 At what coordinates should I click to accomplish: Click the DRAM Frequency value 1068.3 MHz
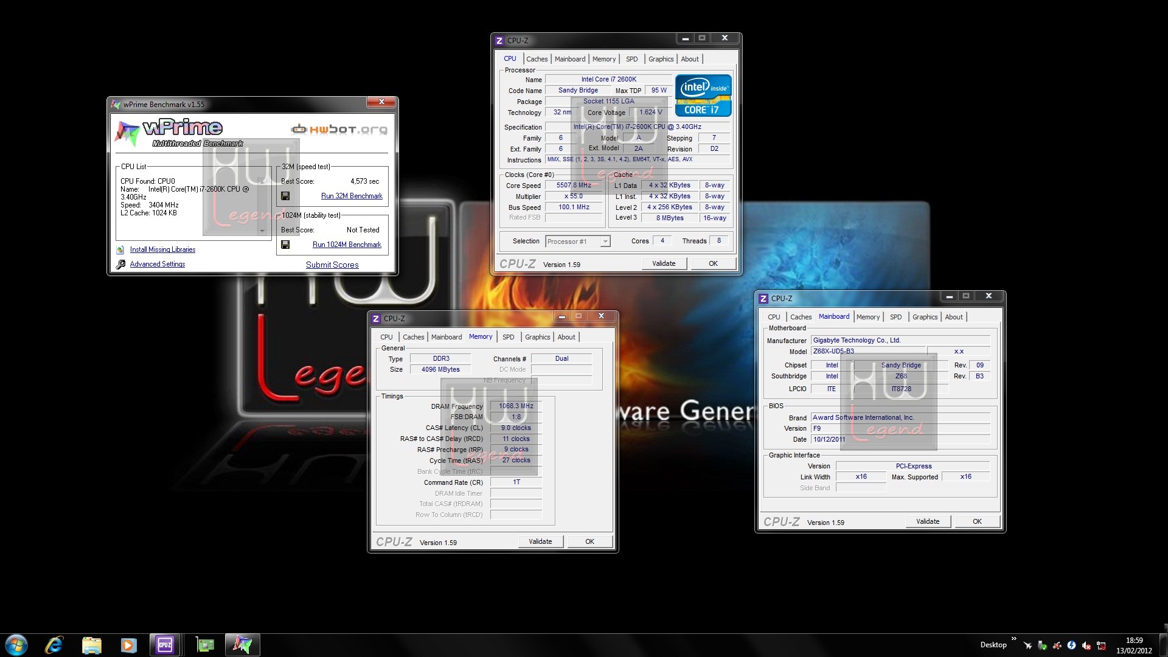click(x=516, y=406)
